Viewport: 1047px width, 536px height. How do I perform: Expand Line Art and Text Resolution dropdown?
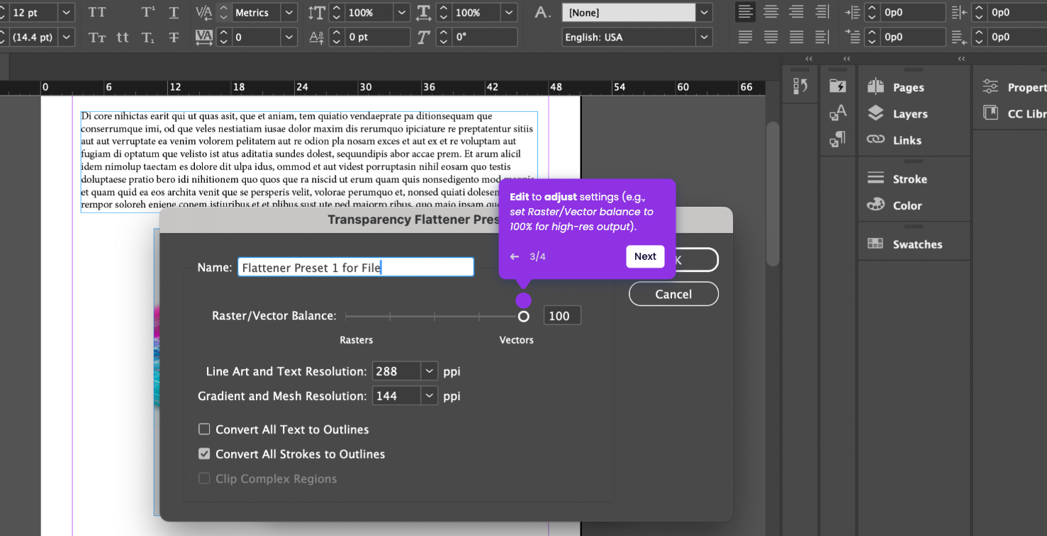tap(429, 371)
